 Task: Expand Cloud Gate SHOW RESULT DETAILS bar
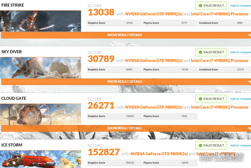(x=126, y=128)
